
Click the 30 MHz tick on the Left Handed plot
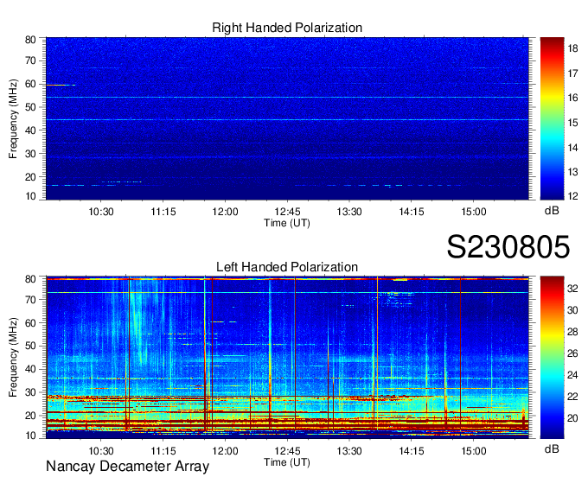pyautogui.click(x=30, y=392)
